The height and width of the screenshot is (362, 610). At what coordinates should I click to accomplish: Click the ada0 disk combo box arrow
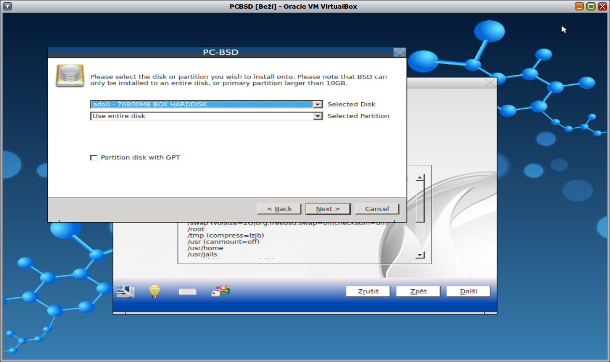(x=317, y=104)
